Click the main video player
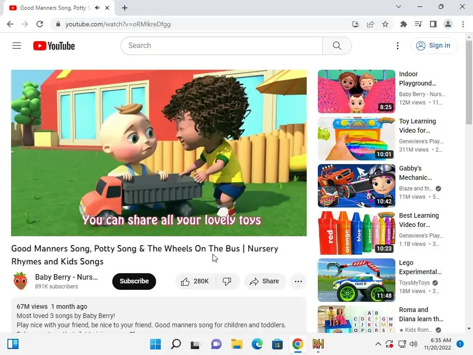The width and height of the screenshot is (473, 355). (x=159, y=153)
